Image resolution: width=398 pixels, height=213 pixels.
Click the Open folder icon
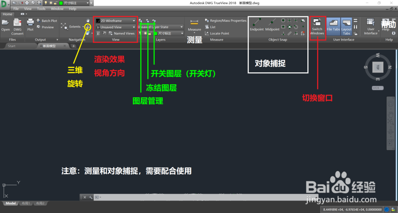point(5,22)
